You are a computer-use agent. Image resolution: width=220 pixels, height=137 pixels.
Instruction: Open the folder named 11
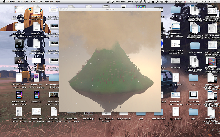[x=176, y=10]
